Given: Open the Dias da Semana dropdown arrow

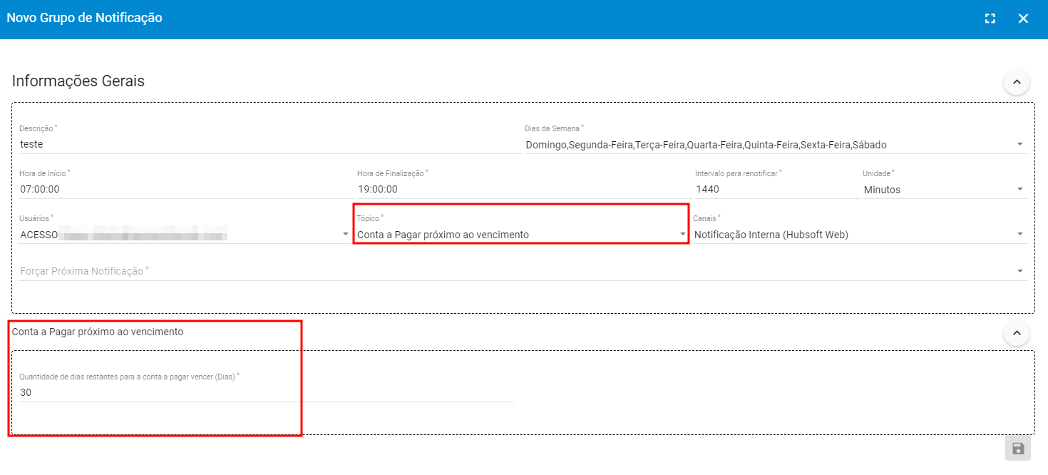Looking at the screenshot, I should point(1019,145).
